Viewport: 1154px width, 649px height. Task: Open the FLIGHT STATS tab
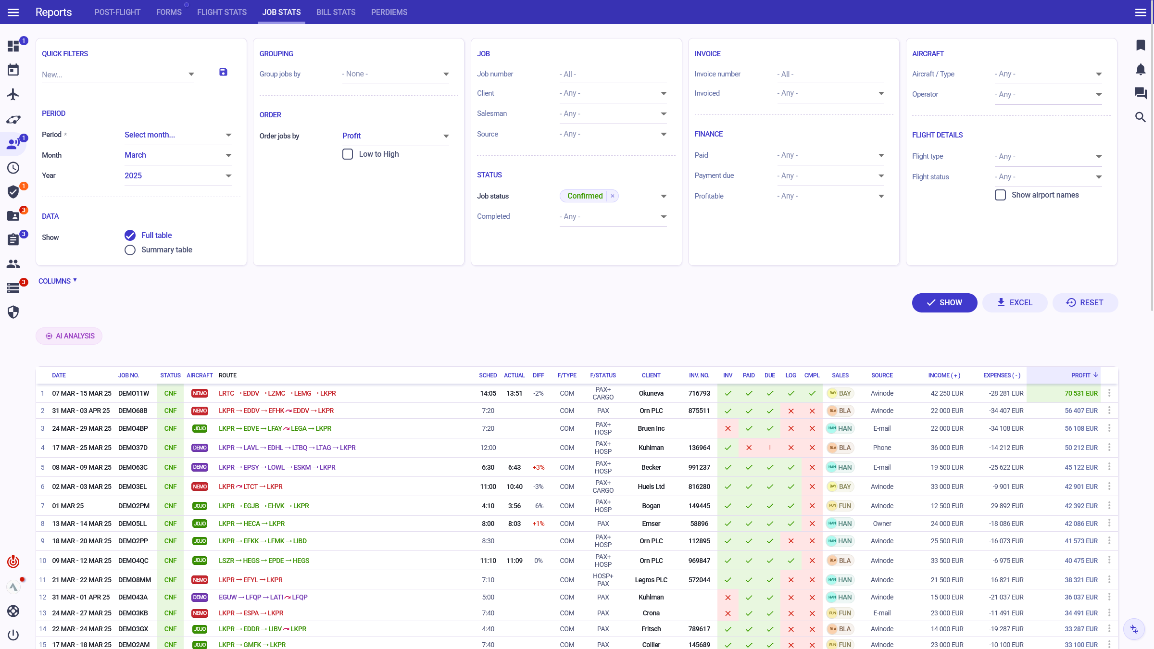(x=222, y=12)
